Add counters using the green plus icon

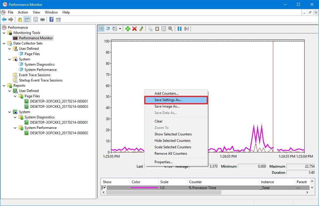pyautogui.click(x=127, y=28)
